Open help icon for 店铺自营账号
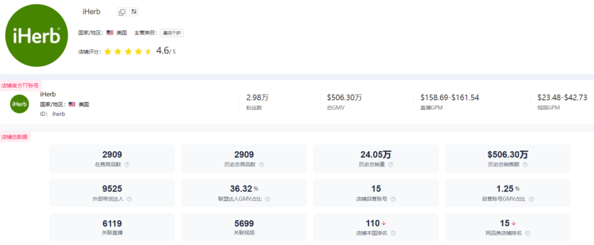Viewport: 594px width, 245px height. [393, 199]
